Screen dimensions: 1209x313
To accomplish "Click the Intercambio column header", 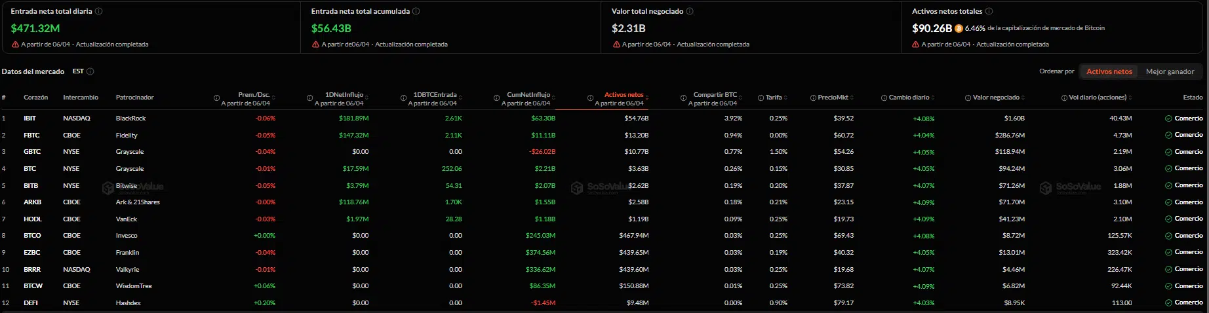I will click(x=81, y=98).
